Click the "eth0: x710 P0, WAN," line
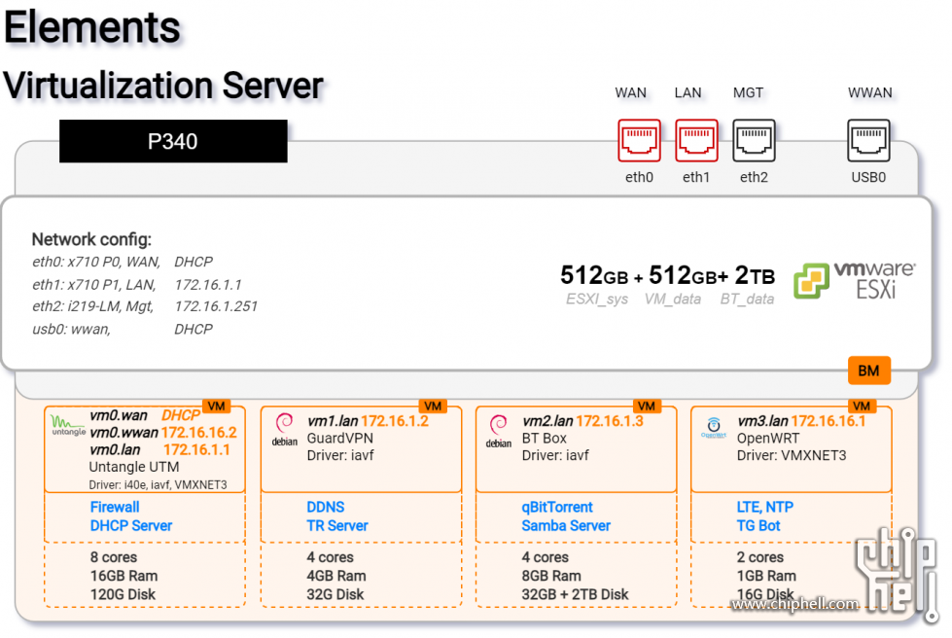952x638 pixels. point(96,262)
